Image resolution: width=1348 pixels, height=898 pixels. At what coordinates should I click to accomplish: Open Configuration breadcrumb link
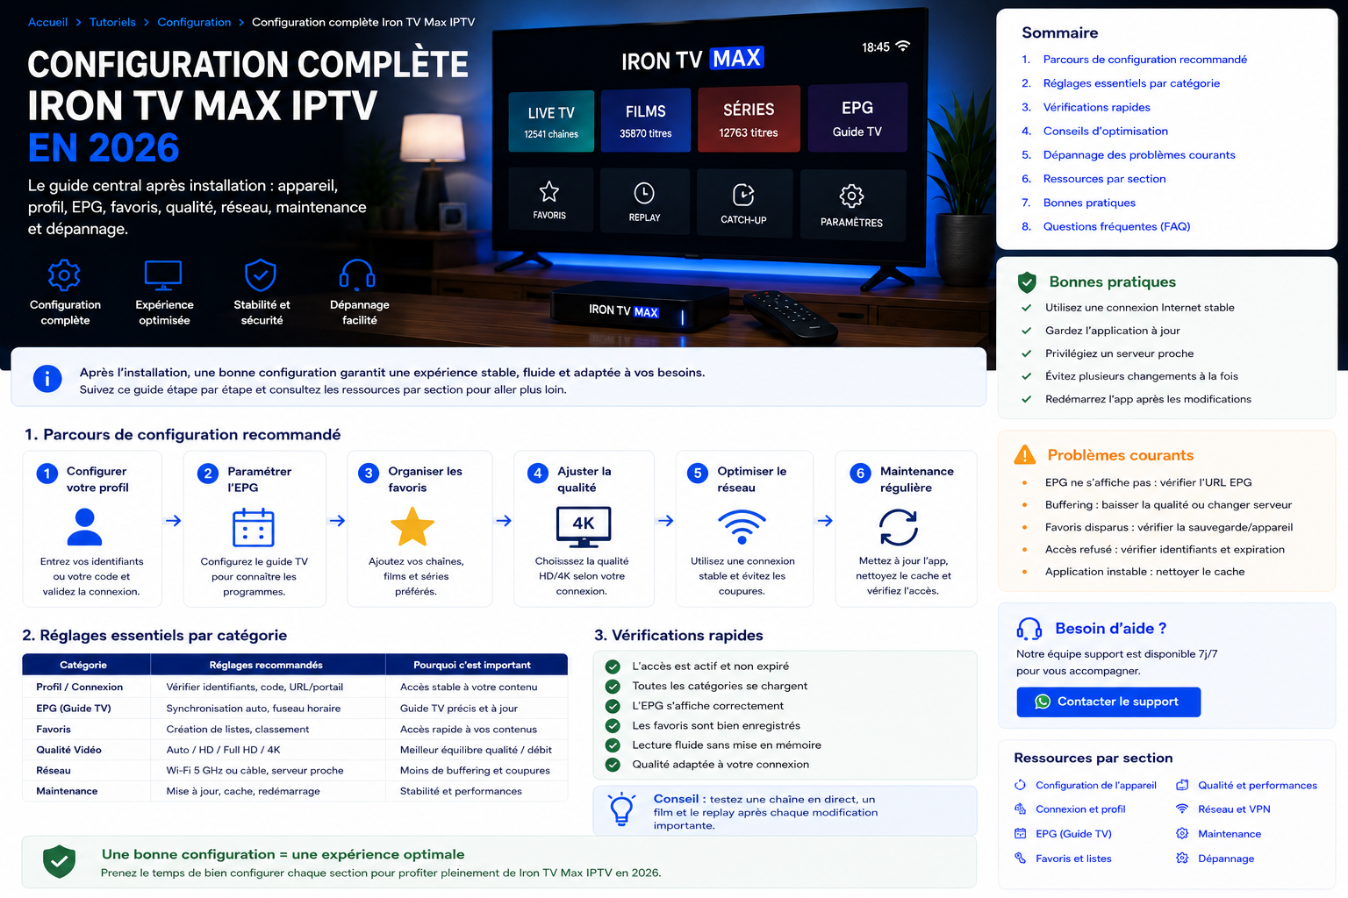pyautogui.click(x=194, y=22)
